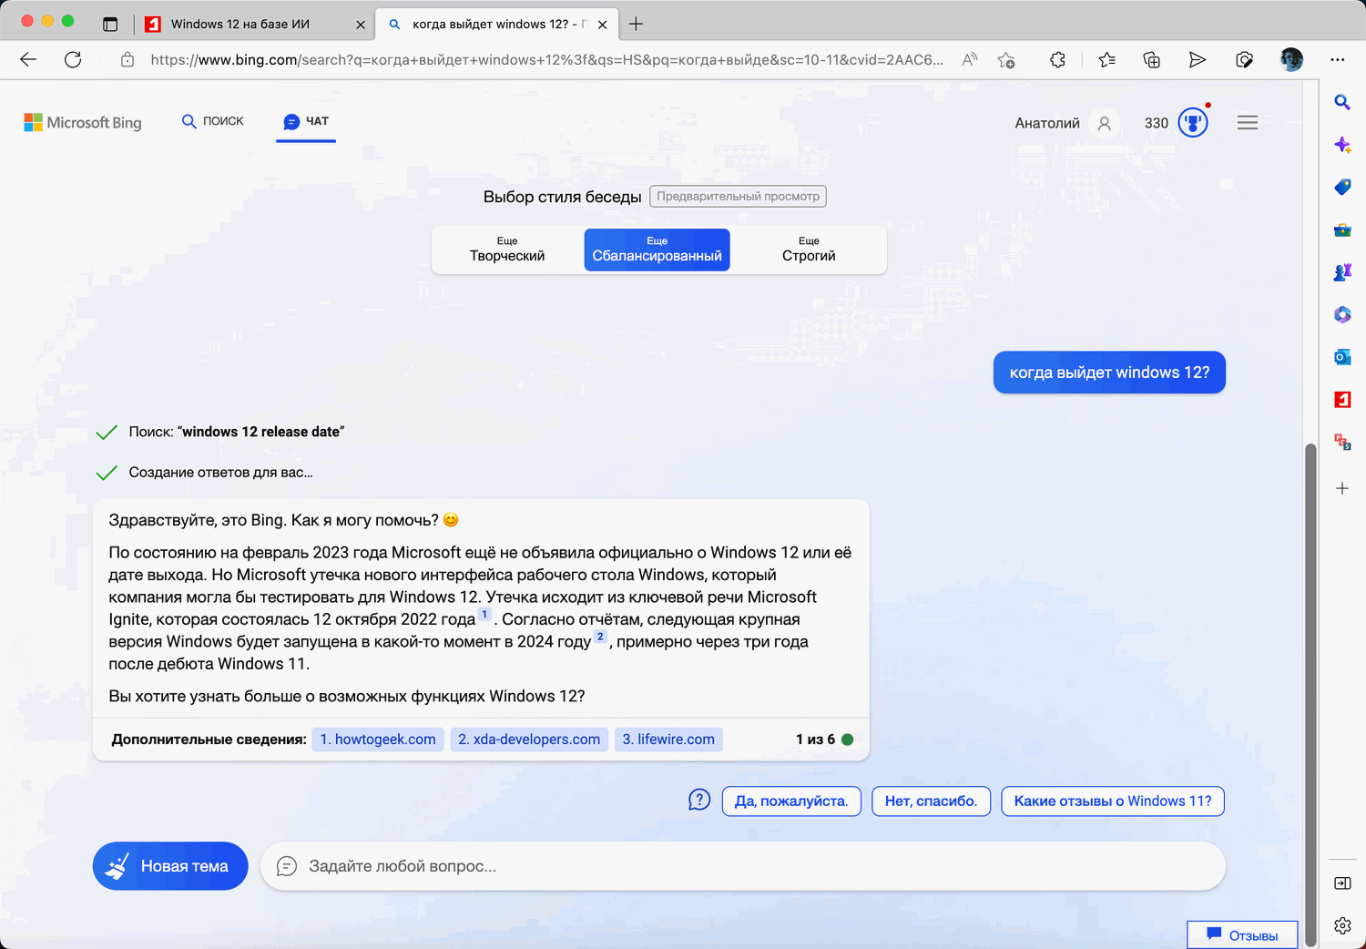Open the xda-developers.com source link
The image size is (1366, 949).
(x=529, y=740)
